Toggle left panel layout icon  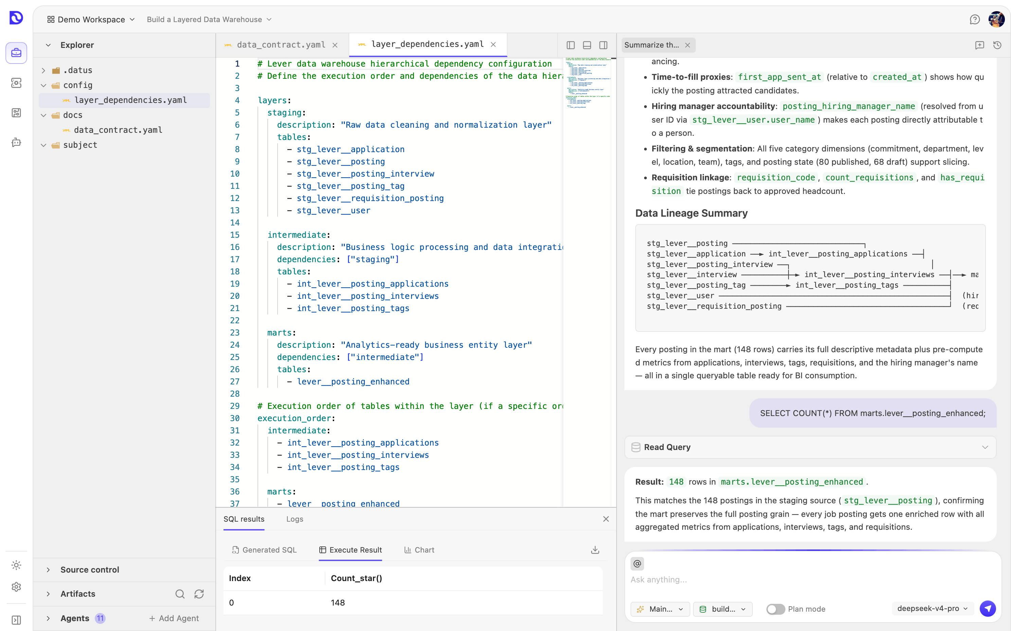[571, 45]
